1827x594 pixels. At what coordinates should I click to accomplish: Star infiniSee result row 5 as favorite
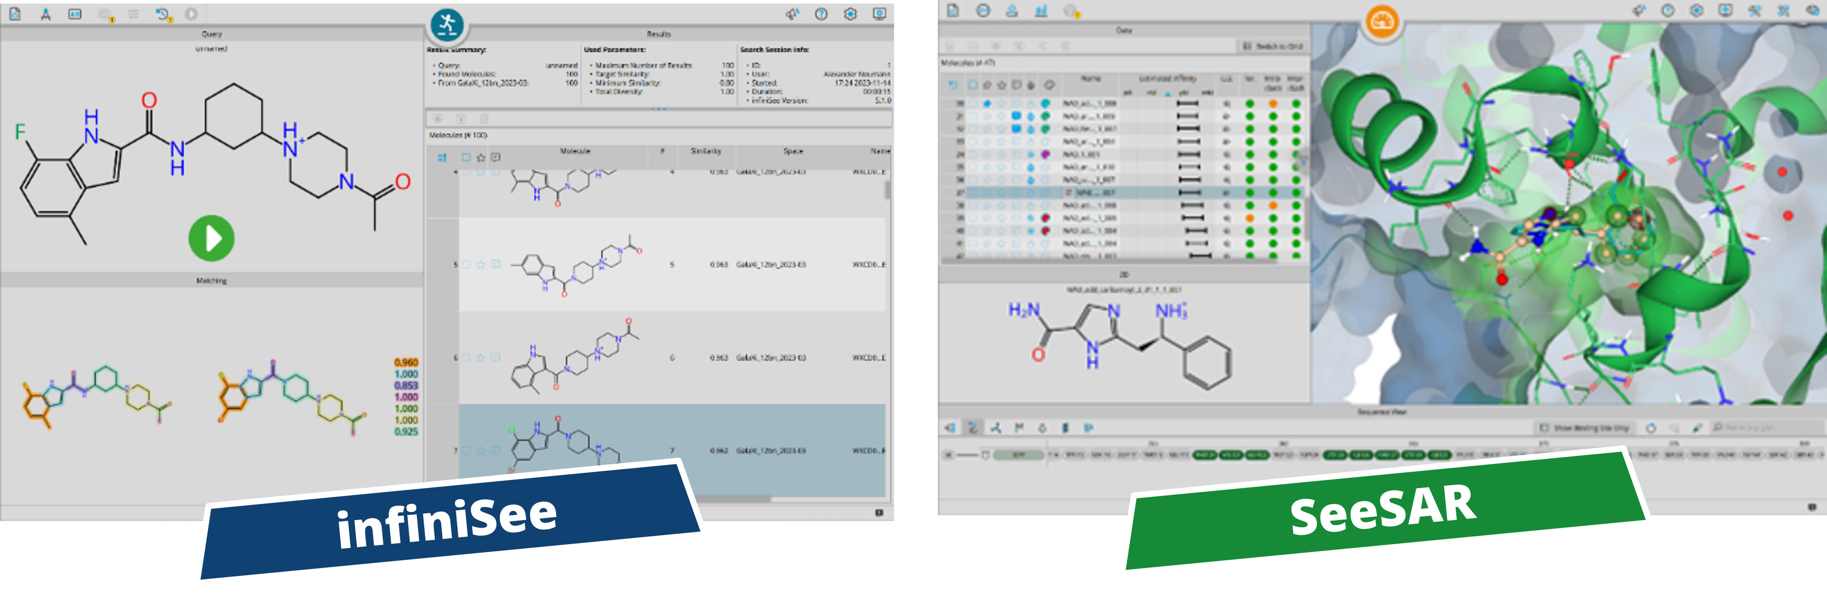[481, 264]
